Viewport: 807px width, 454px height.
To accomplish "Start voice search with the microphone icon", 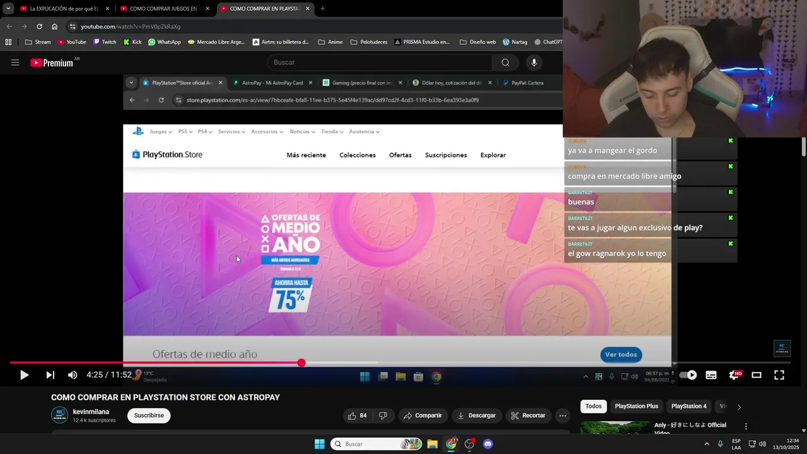I will tap(534, 62).
